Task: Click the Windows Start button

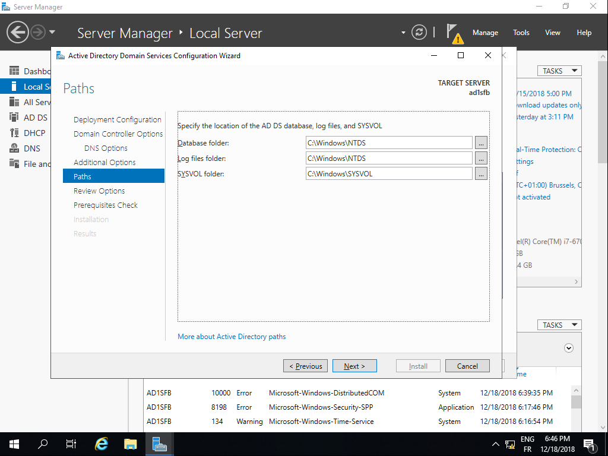Action: (14, 444)
